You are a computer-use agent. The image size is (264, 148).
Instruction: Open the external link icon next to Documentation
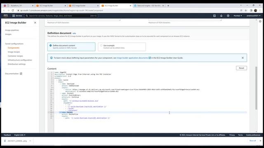click(x=21, y=74)
